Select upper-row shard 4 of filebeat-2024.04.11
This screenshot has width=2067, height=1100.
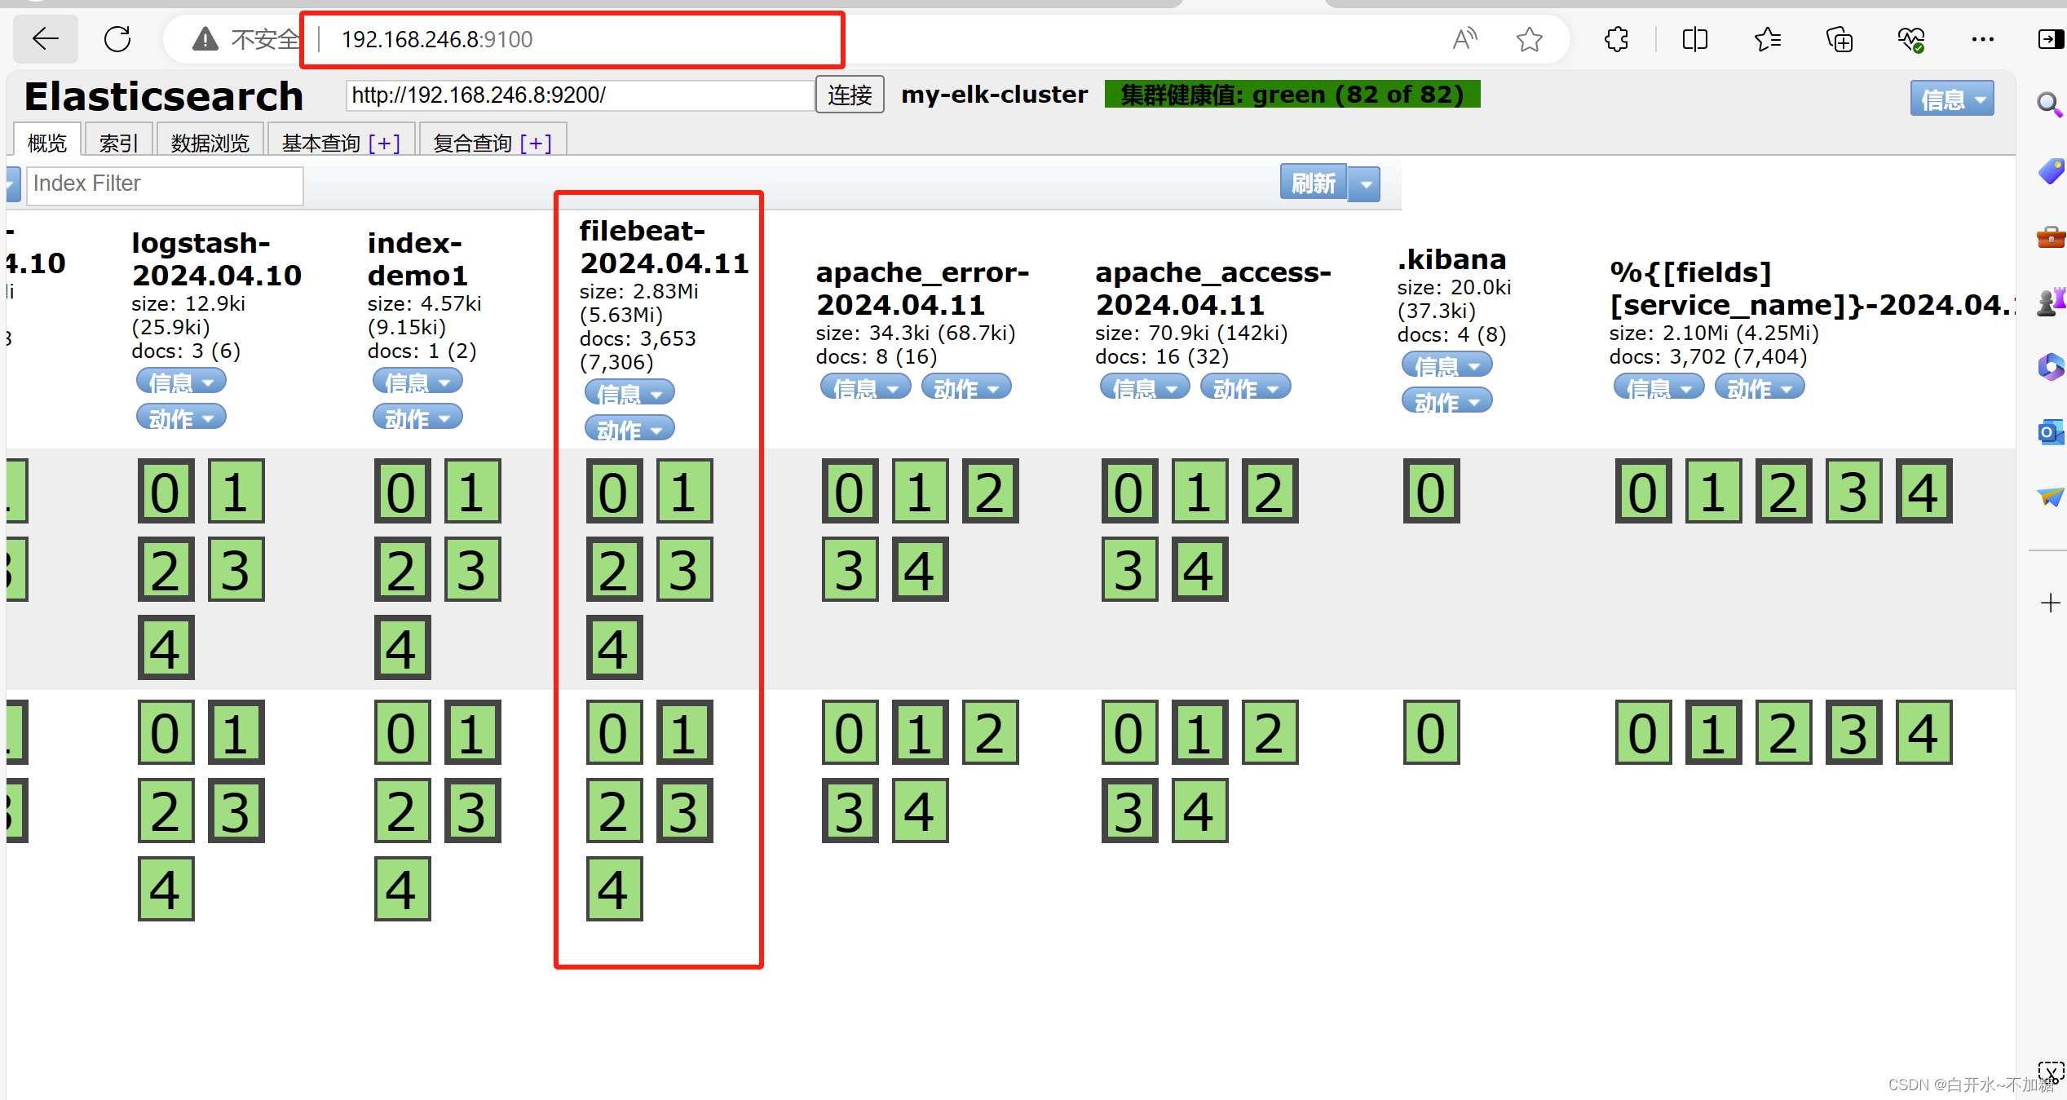click(614, 647)
